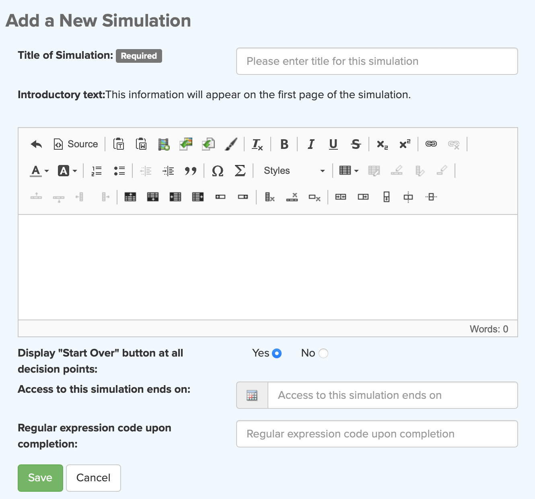Click the increase indent icon
Image resolution: width=535 pixels, height=499 pixels.
point(168,171)
